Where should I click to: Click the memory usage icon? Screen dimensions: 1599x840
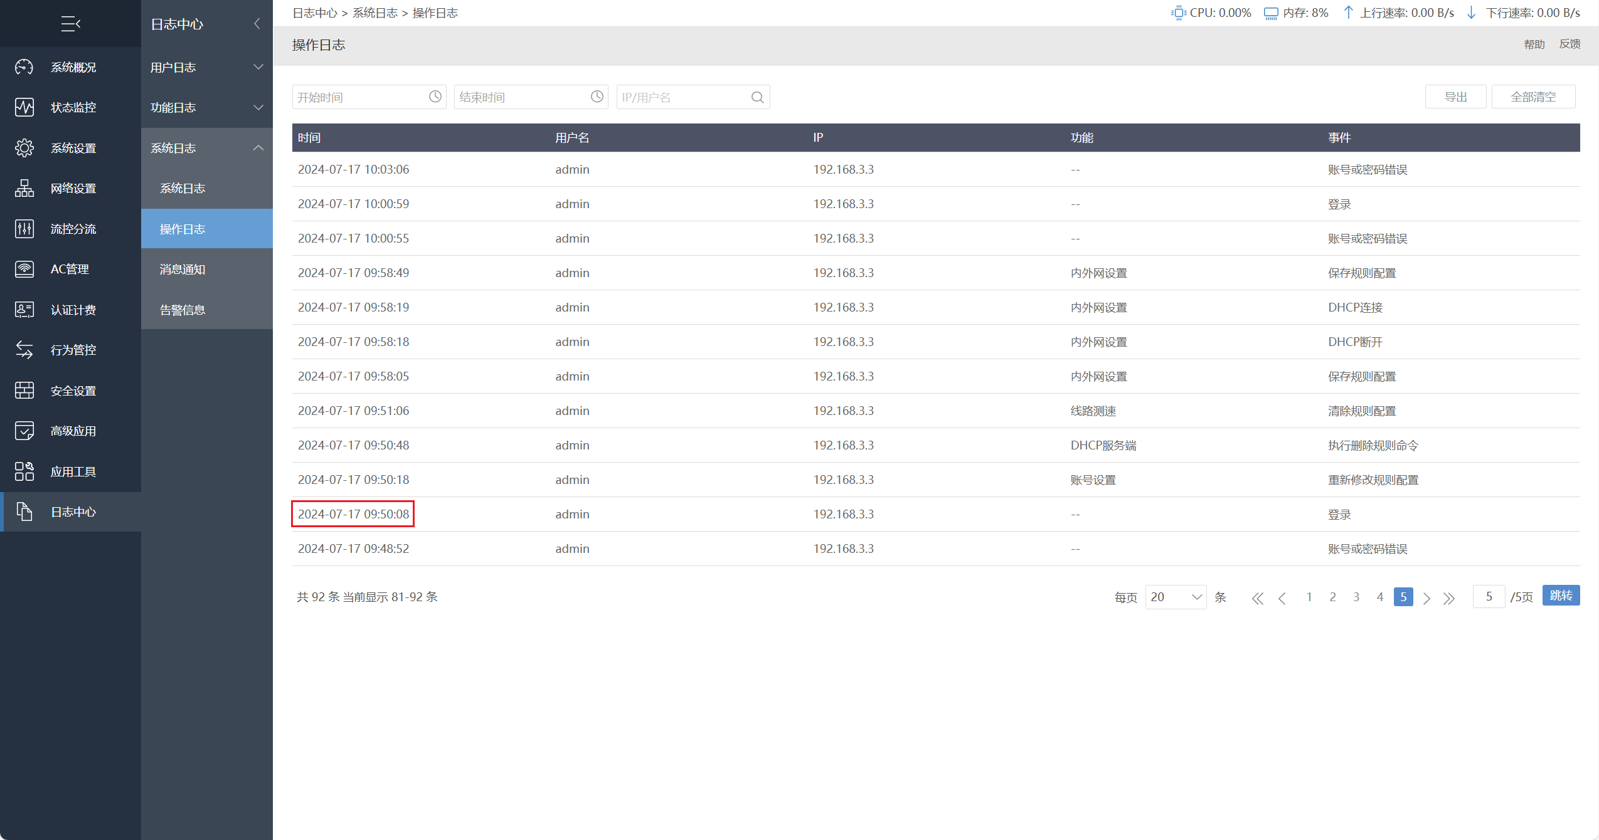click(1271, 13)
